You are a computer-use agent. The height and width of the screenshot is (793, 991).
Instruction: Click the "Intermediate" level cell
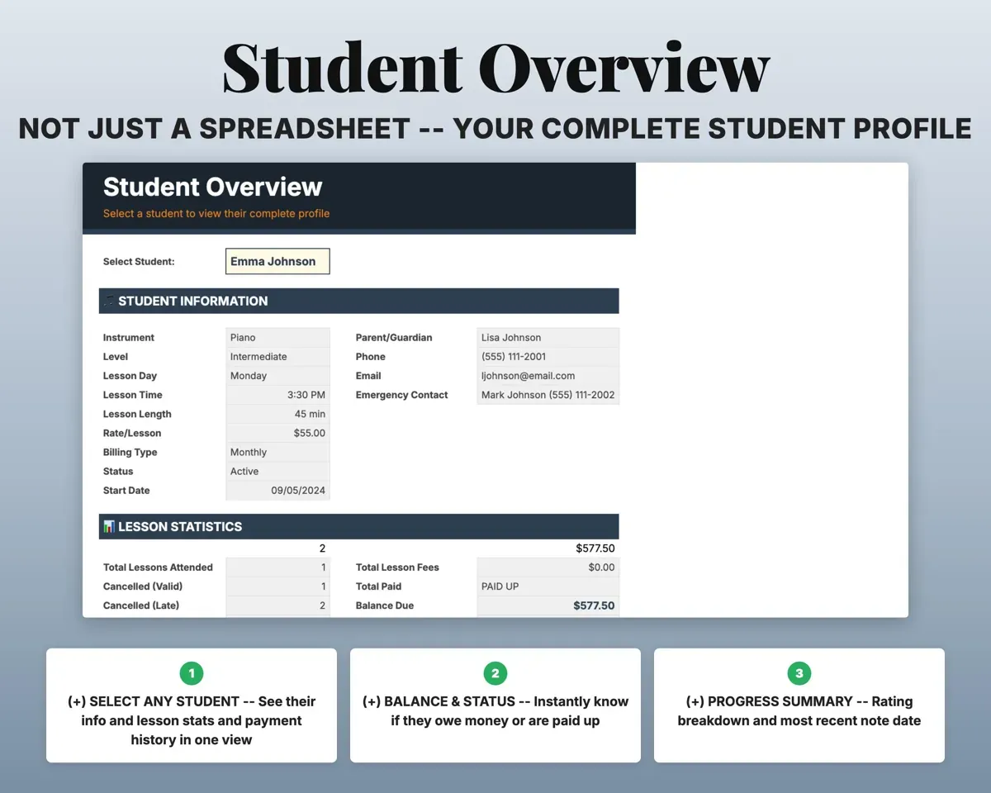point(277,357)
